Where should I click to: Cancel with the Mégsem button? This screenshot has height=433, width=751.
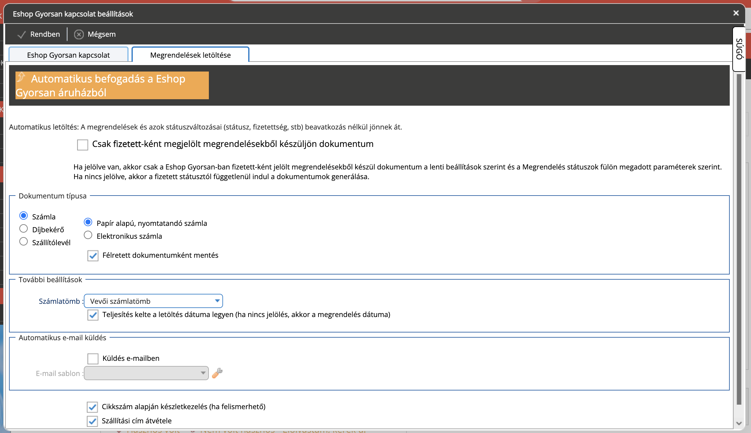(95, 34)
